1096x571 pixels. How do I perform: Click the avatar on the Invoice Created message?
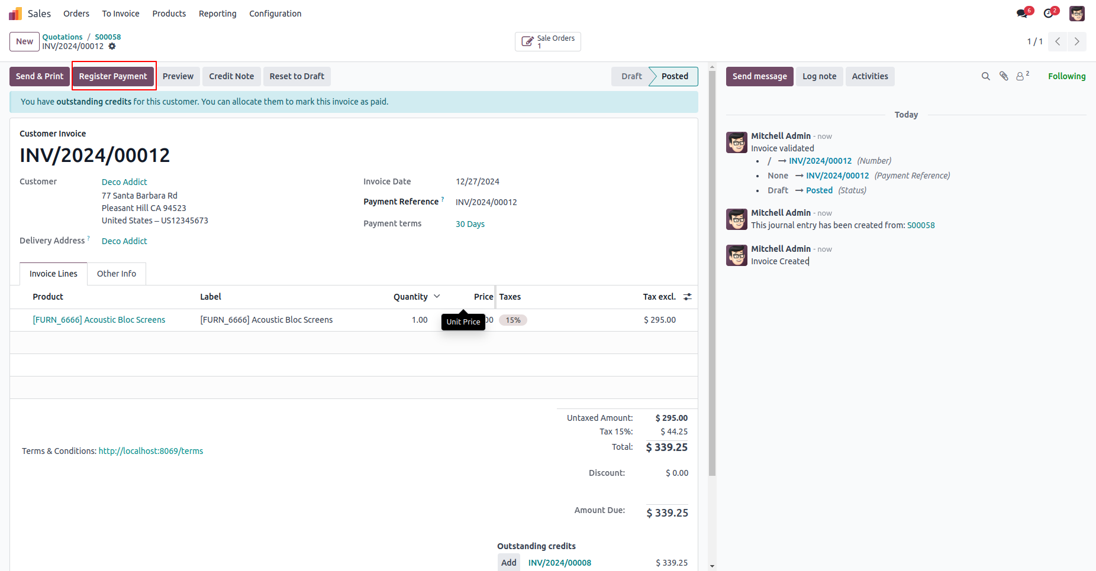pos(737,255)
